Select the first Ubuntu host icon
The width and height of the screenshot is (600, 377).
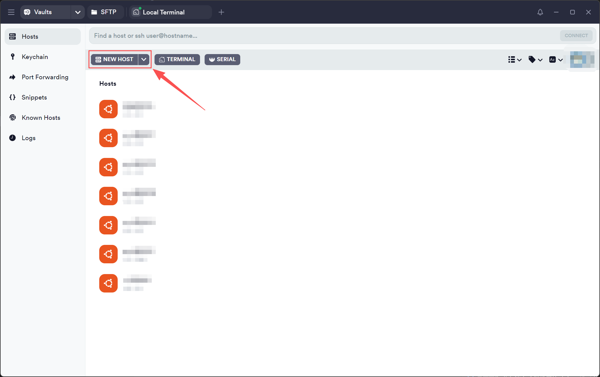[108, 109]
